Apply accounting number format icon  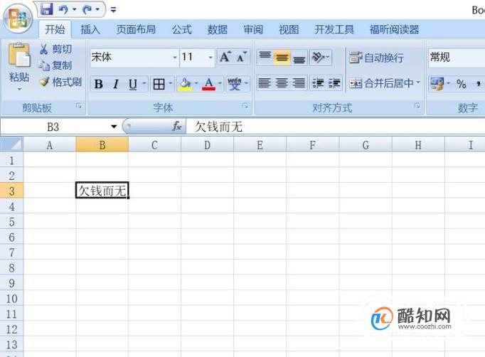coord(437,84)
